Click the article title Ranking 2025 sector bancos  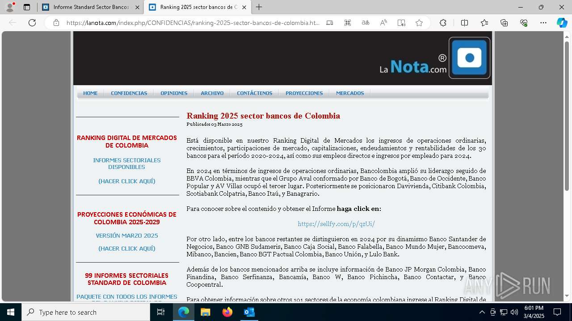[263, 116]
